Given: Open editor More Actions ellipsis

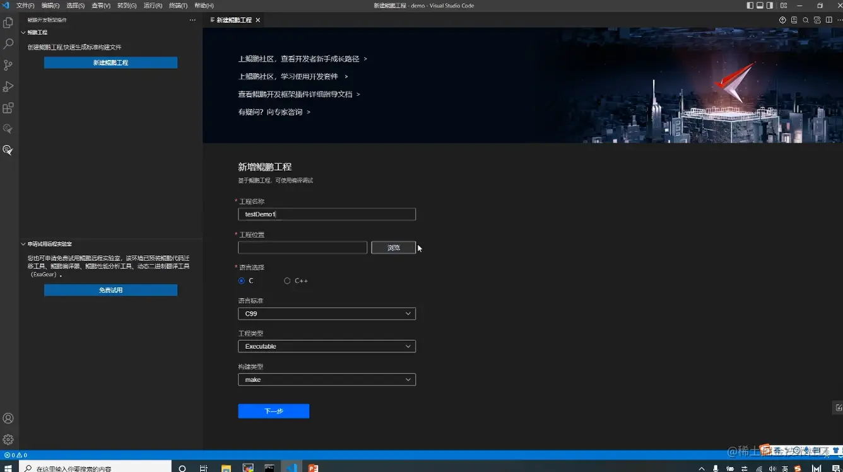Looking at the screenshot, I should 839,20.
